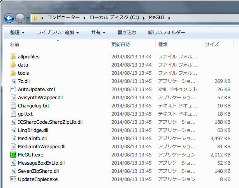This screenshot has height=188, width=239.
Task: Select the MediaInfoWrapper.dll file icon
Action: point(13,146)
